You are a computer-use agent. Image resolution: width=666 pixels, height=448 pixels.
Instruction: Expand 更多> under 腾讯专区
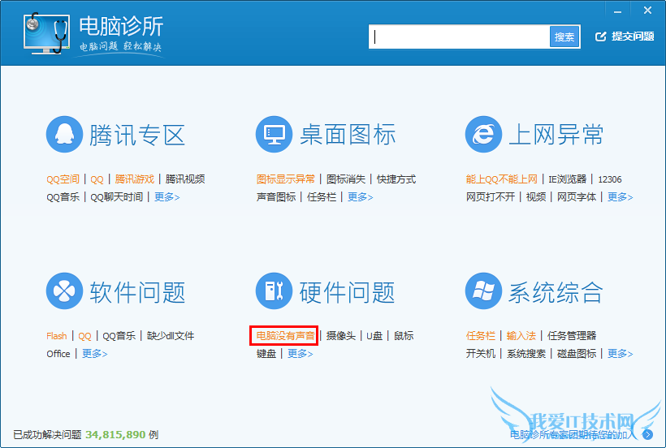pos(167,197)
